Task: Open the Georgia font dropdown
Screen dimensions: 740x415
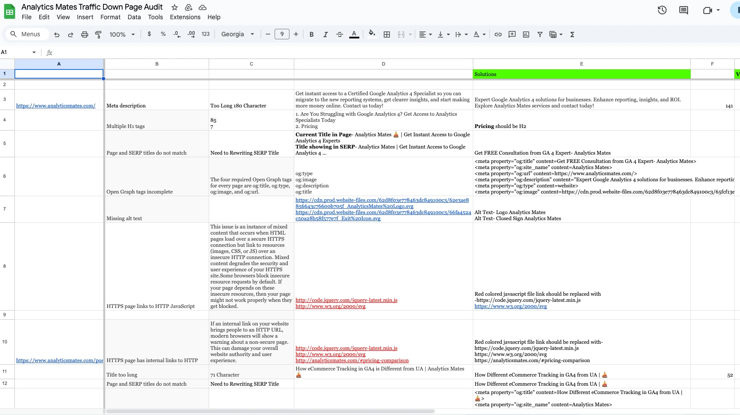Action: 237,34
